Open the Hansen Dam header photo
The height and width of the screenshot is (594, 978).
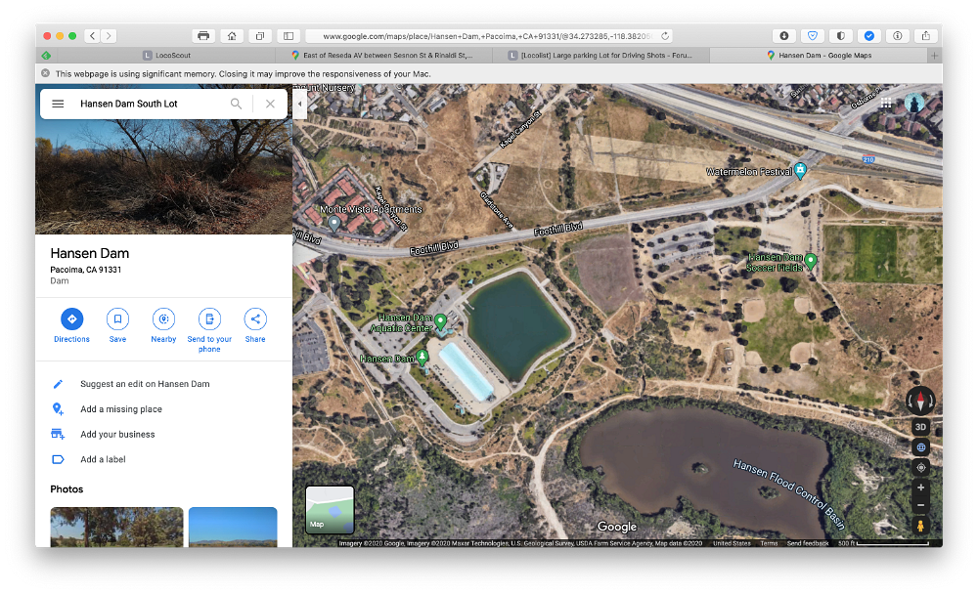pyautogui.click(x=163, y=177)
